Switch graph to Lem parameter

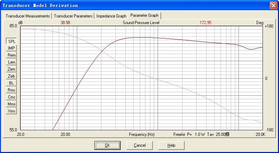pos(12,62)
